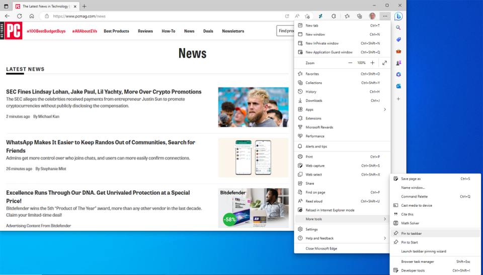Screen dimensions: 483x275
Task: Open Math Solver entry
Action: pyautogui.click(x=435, y=223)
